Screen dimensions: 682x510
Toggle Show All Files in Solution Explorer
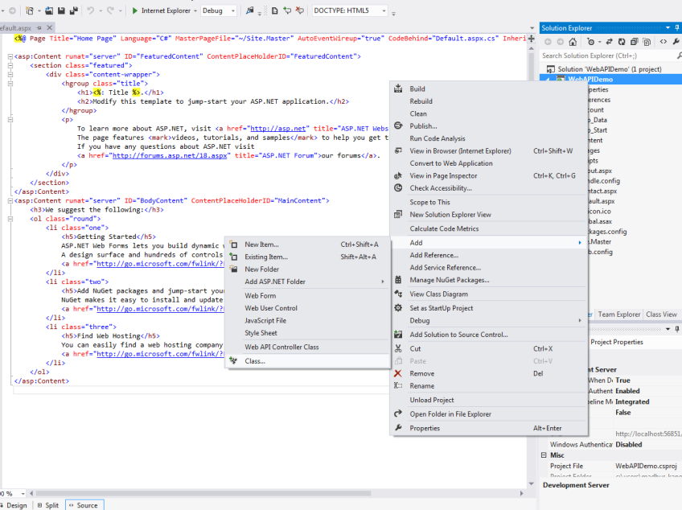tap(647, 41)
